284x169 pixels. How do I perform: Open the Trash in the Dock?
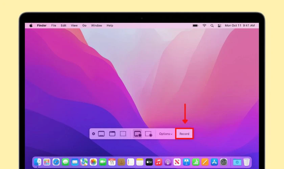[247, 162]
